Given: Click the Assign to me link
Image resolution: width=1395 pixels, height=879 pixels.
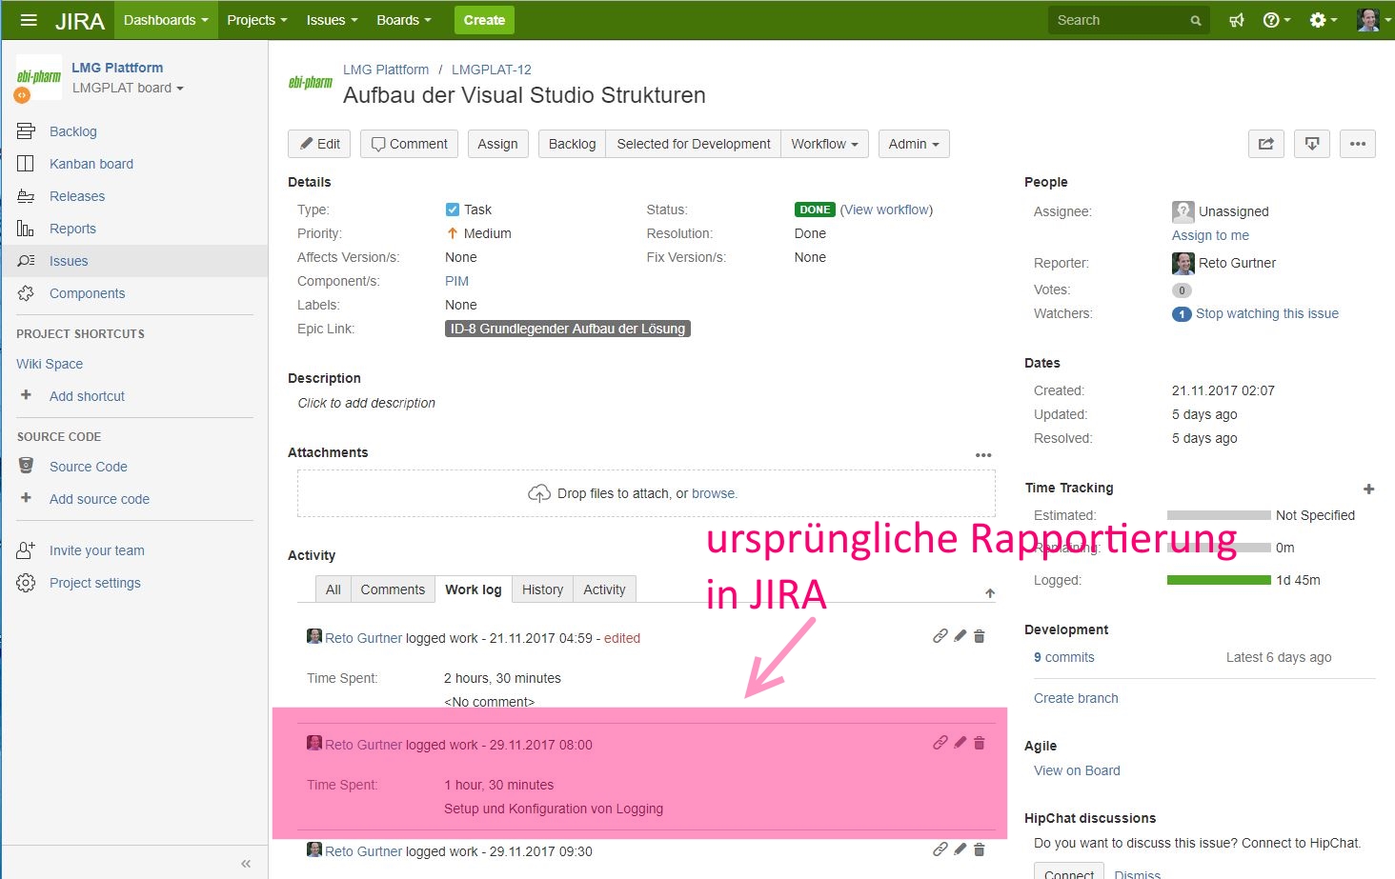Looking at the screenshot, I should pos(1210,235).
